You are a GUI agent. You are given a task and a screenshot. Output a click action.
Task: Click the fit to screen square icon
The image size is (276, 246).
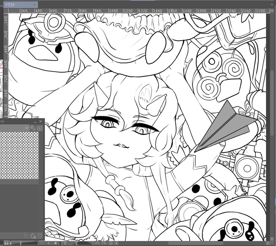[56, 243]
